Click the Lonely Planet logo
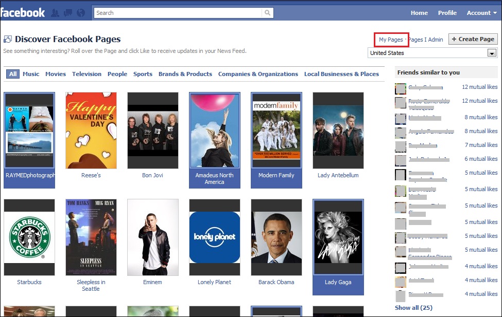 click(215, 237)
